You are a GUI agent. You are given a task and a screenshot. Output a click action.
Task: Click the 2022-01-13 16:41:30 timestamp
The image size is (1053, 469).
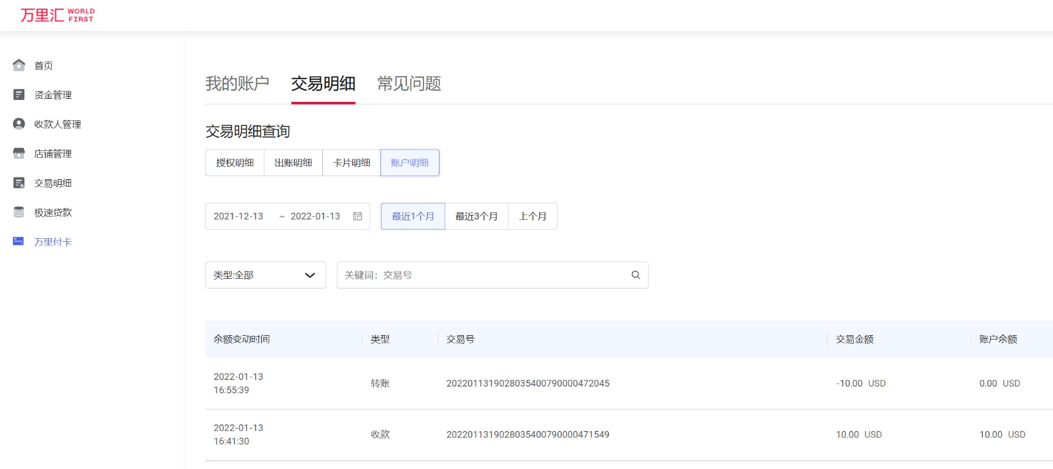239,434
